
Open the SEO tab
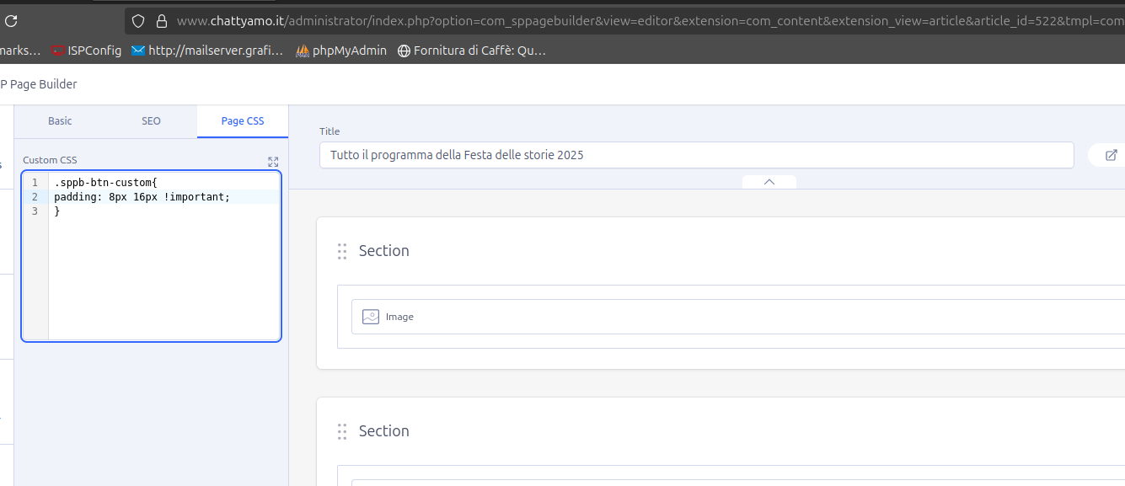[151, 121]
